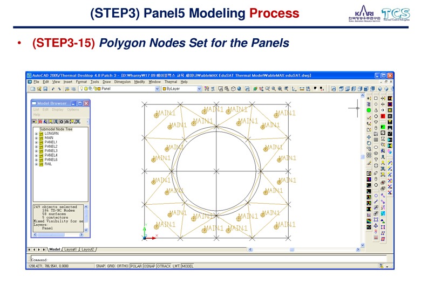Click the red R icon in Model Browser
Viewport: 421px width, 291px height.
click(40, 122)
